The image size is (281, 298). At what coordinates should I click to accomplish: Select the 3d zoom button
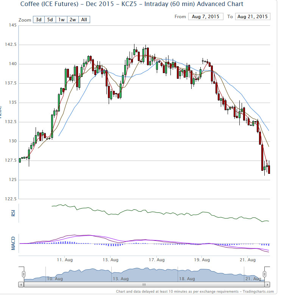click(x=39, y=20)
